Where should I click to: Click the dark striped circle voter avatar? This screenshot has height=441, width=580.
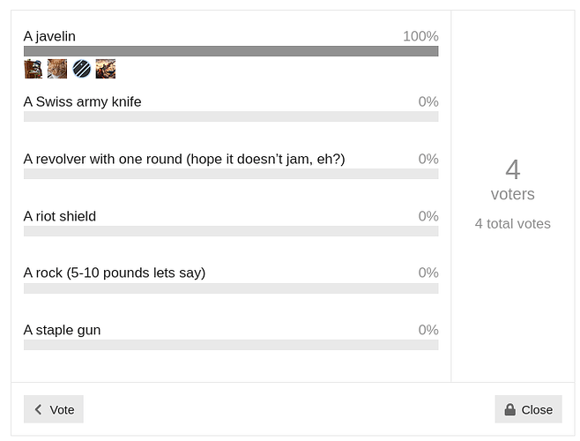tap(81, 69)
